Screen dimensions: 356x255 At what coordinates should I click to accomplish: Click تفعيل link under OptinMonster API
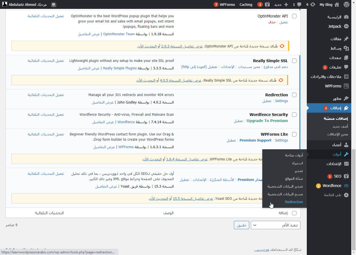click(x=284, y=22)
